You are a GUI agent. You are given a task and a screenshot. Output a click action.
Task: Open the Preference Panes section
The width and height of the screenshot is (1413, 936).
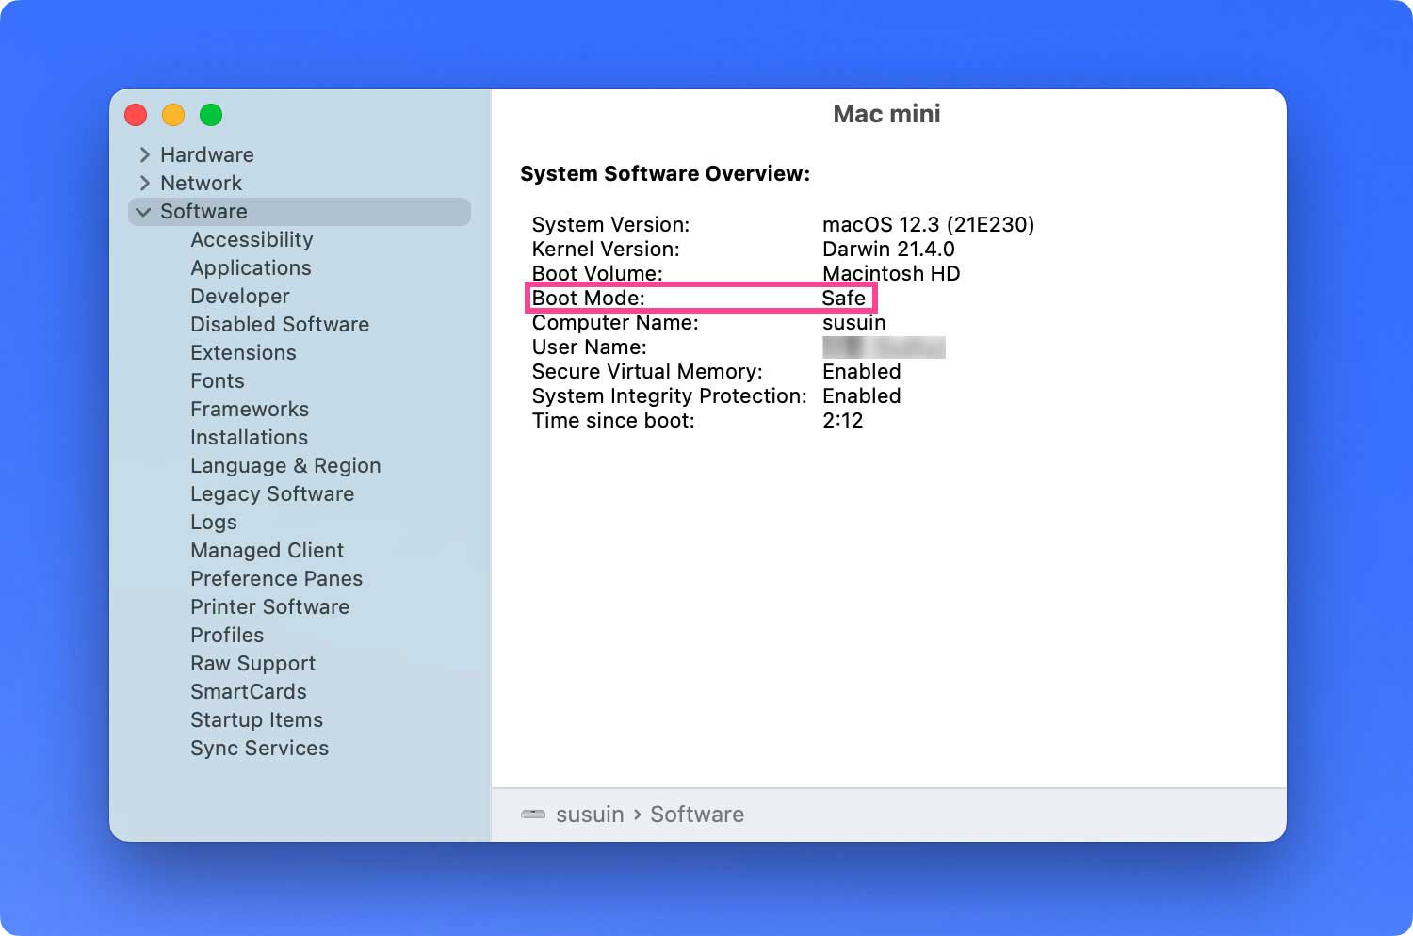276,579
